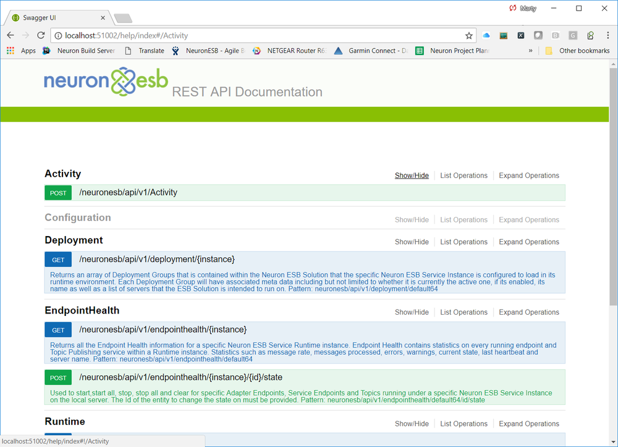Close the Swagger UI tab
Viewport: 618px width, 447px height.
[103, 18]
